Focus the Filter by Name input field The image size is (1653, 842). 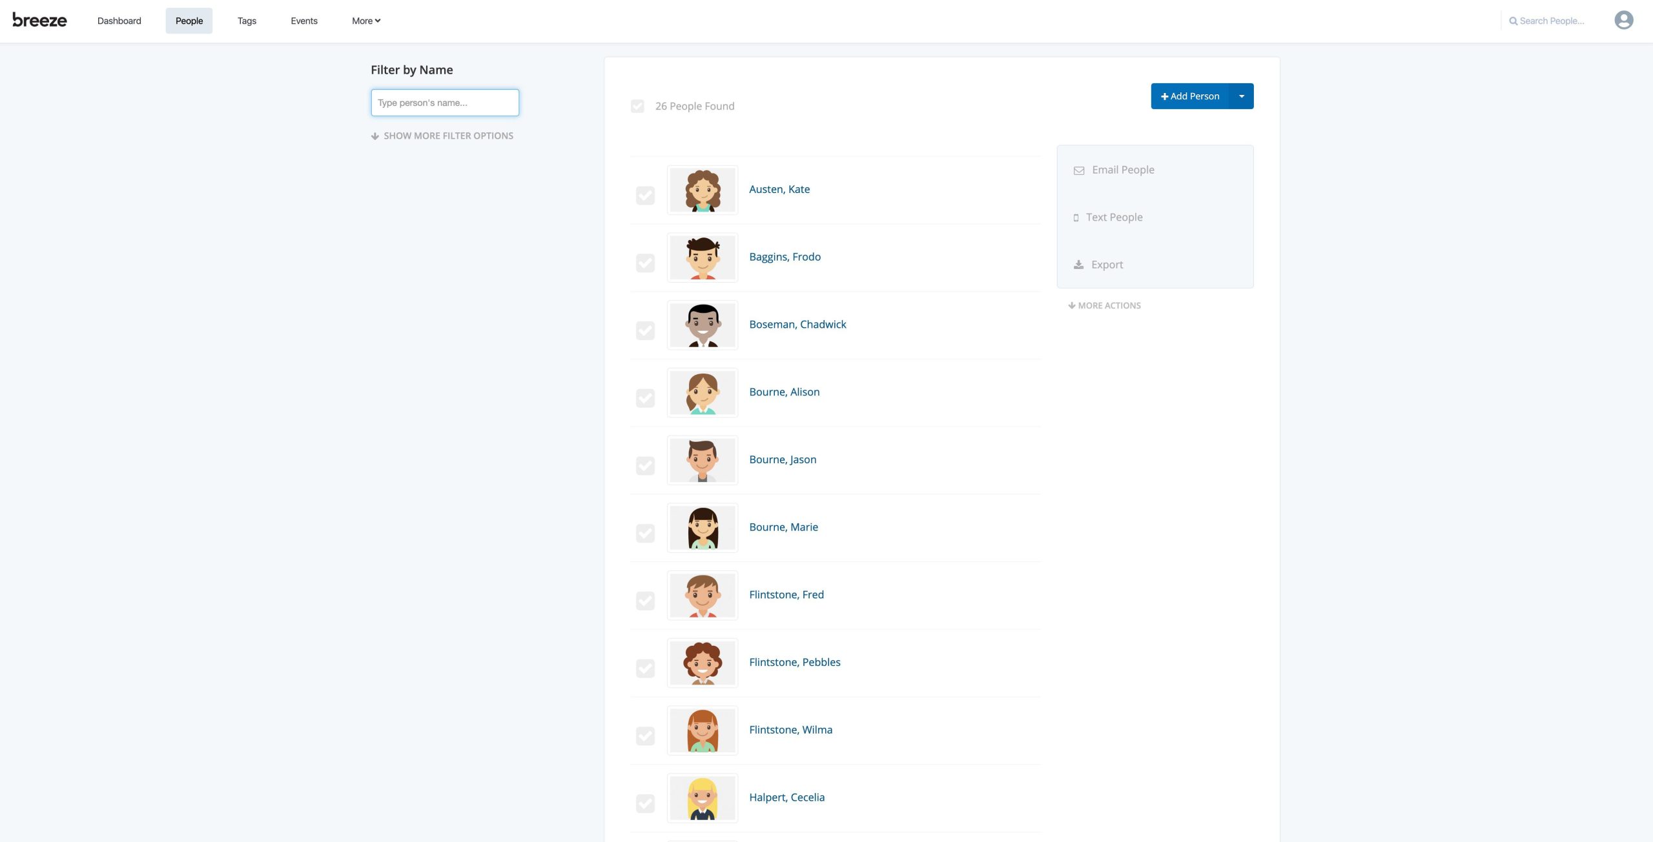pos(444,103)
